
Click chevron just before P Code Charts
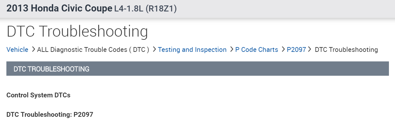pyautogui.click(x=231, y=49)
